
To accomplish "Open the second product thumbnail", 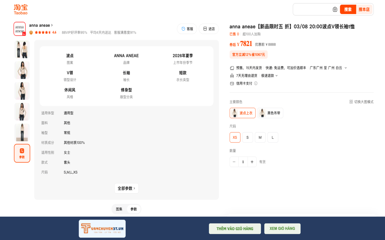I will (22, 70).
